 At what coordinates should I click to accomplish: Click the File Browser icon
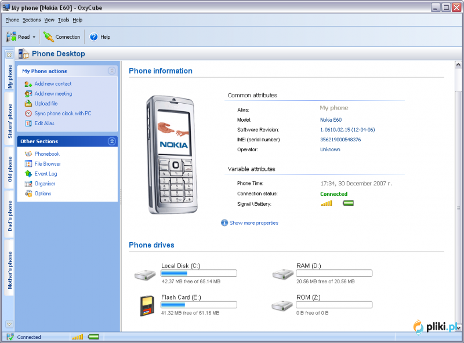click(x=28, y=164)
